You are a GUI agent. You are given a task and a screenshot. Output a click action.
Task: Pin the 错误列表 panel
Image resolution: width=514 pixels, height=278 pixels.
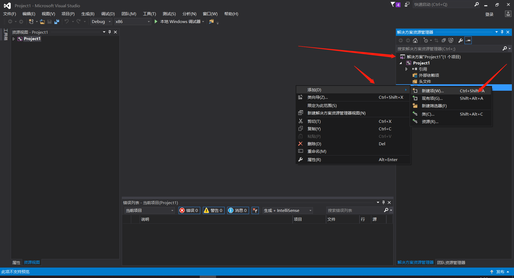tap(383, 203)
